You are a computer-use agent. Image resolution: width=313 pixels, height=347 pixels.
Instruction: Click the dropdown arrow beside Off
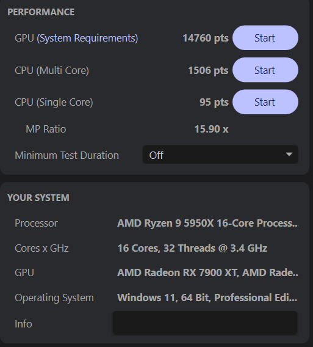(x=289, y=154)
